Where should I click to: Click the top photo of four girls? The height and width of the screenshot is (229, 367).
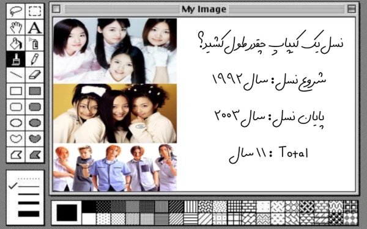click(x=115, y=51)
